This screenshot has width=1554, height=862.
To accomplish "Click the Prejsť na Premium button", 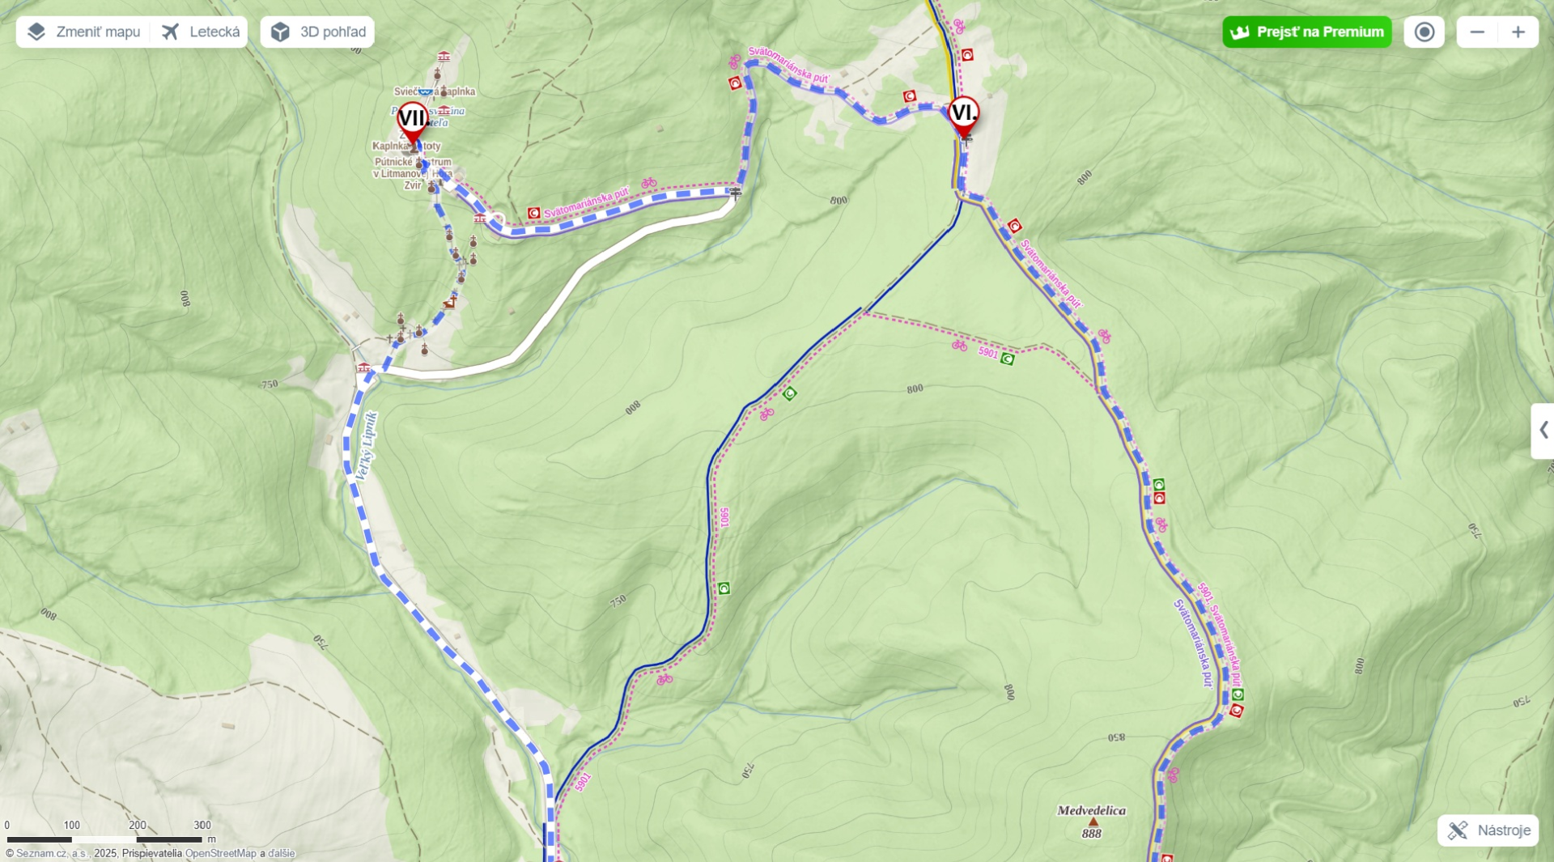I will pos(1306,32).
